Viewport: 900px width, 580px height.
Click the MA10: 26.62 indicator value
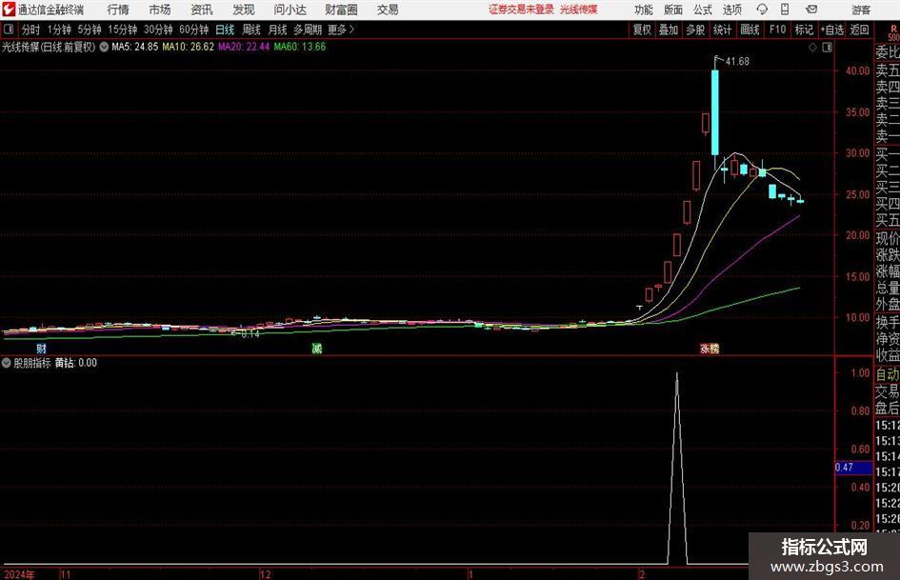(x=188, y=47)
